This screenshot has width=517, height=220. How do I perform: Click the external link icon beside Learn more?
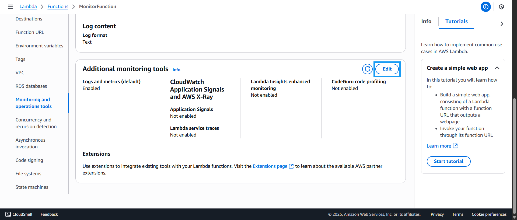coord(455,146)
